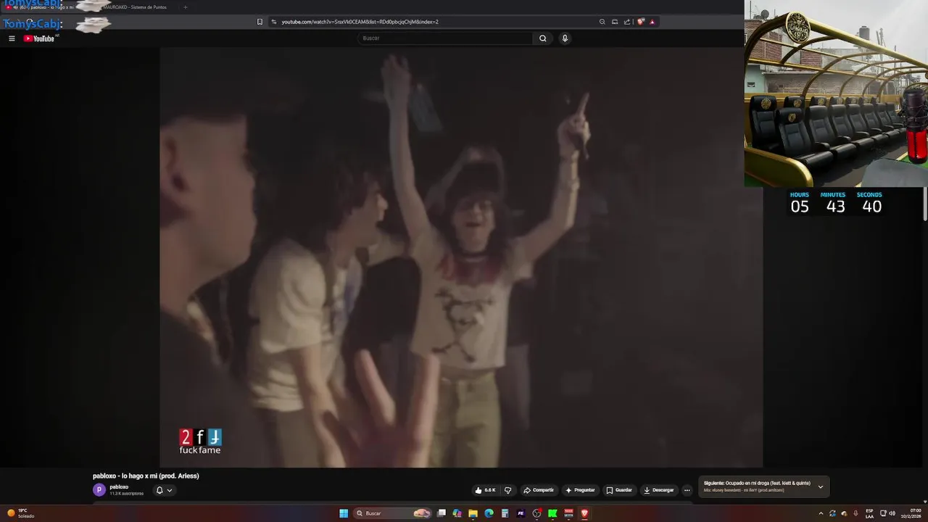Open the ESP LAA language switcher
Screen dimensions: 928x522
pos(869,513)
